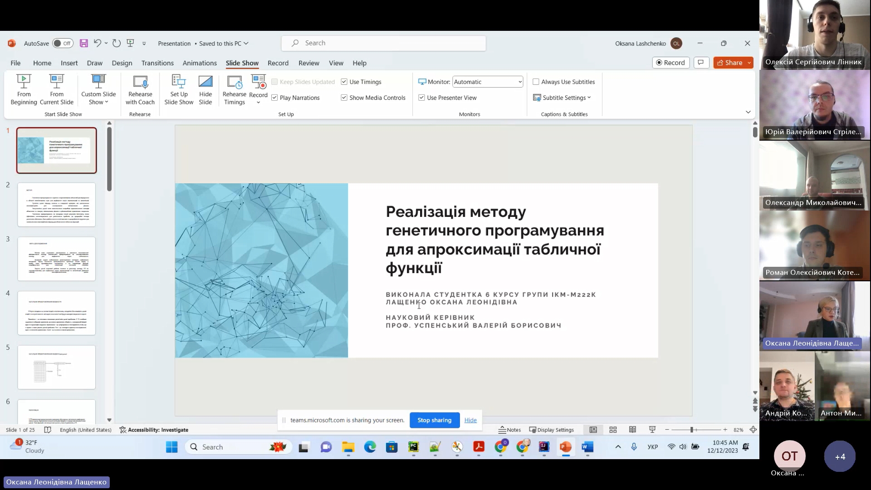Image resolution: width=871 pixels, height=490 pixels.
Task: Click the Stop sharing button
Action: click(x=434, y=420)
